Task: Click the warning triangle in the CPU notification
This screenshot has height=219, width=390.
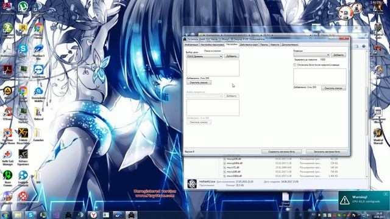Action: (345, 200)
